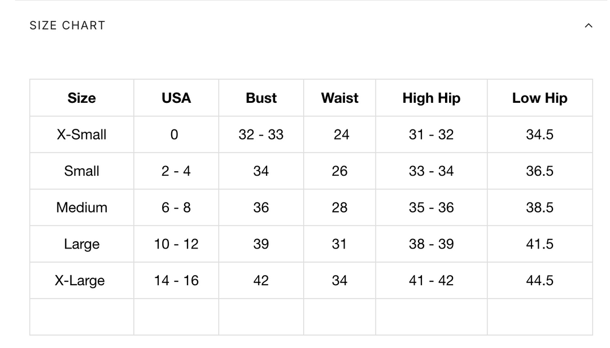Select the Size column header
This screenshot has height=348, width=610.
(82, 98)
